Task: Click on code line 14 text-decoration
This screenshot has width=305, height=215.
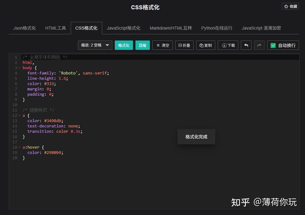Action: (45, 126)
